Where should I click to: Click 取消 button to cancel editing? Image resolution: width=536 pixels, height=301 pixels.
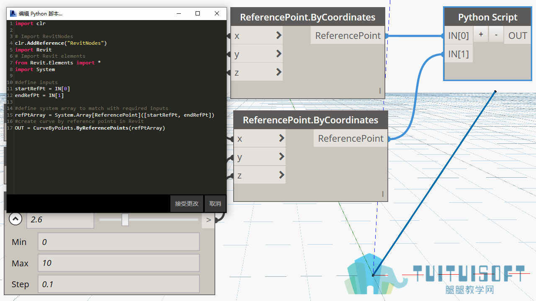215,204
